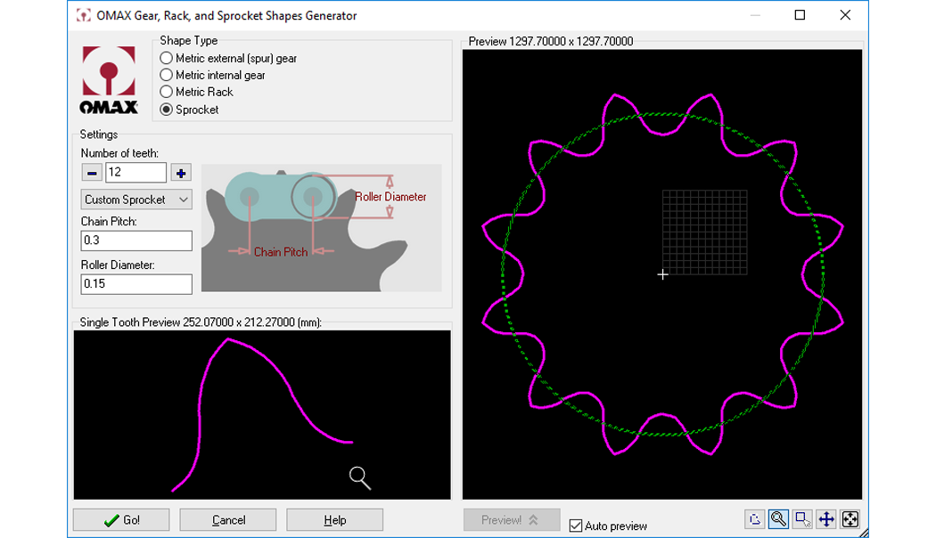The height and width of the screenshot is (538, 936).
Task: Open the Custom Sprocket dropdown
Action: click(136, 200)
